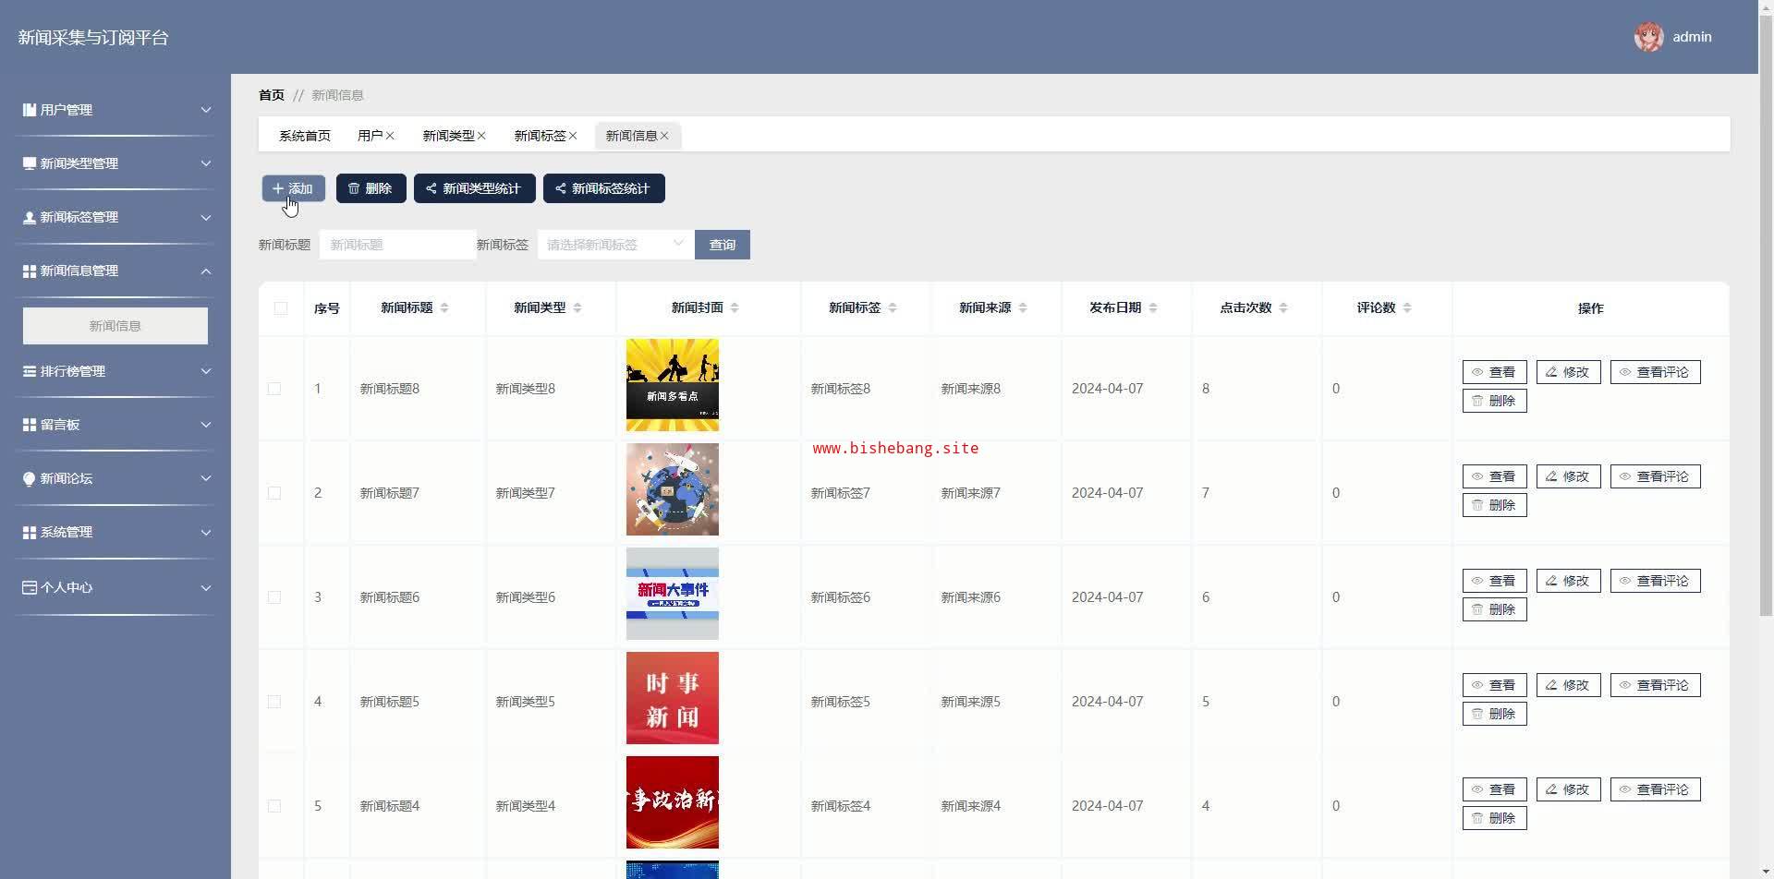Expand the 用户管理 sidebar menu
Viewport: 1774px width, 879px height.
pos(115,110)
